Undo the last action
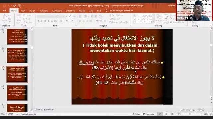The image size is (213, 119). click(9, 6)
